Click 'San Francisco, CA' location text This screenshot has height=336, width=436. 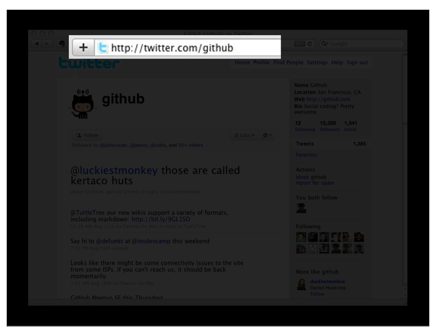(339, 92)
